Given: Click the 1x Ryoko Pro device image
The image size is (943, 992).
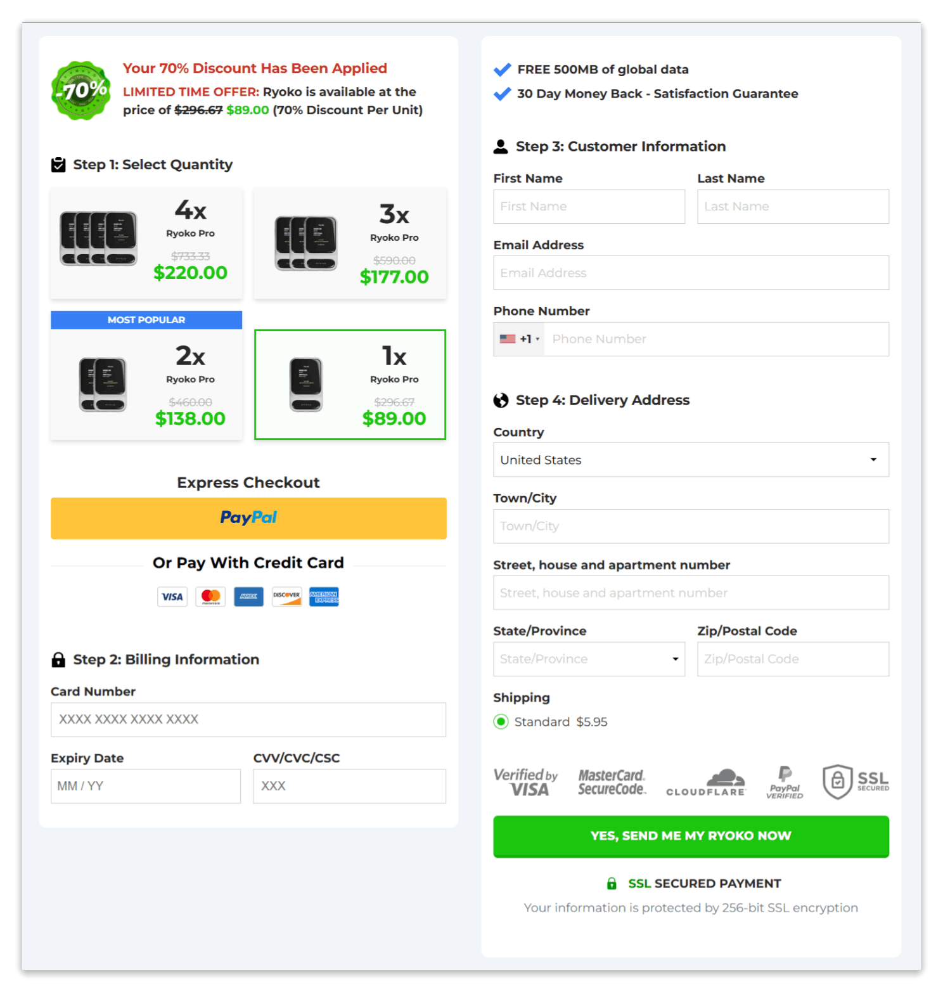Looking at the screenshot, I should 306,384.
